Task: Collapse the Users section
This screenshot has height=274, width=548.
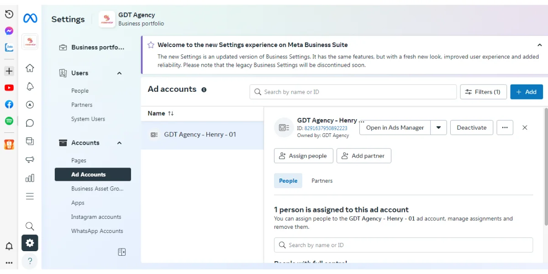Action: click(x=120, y=73)
